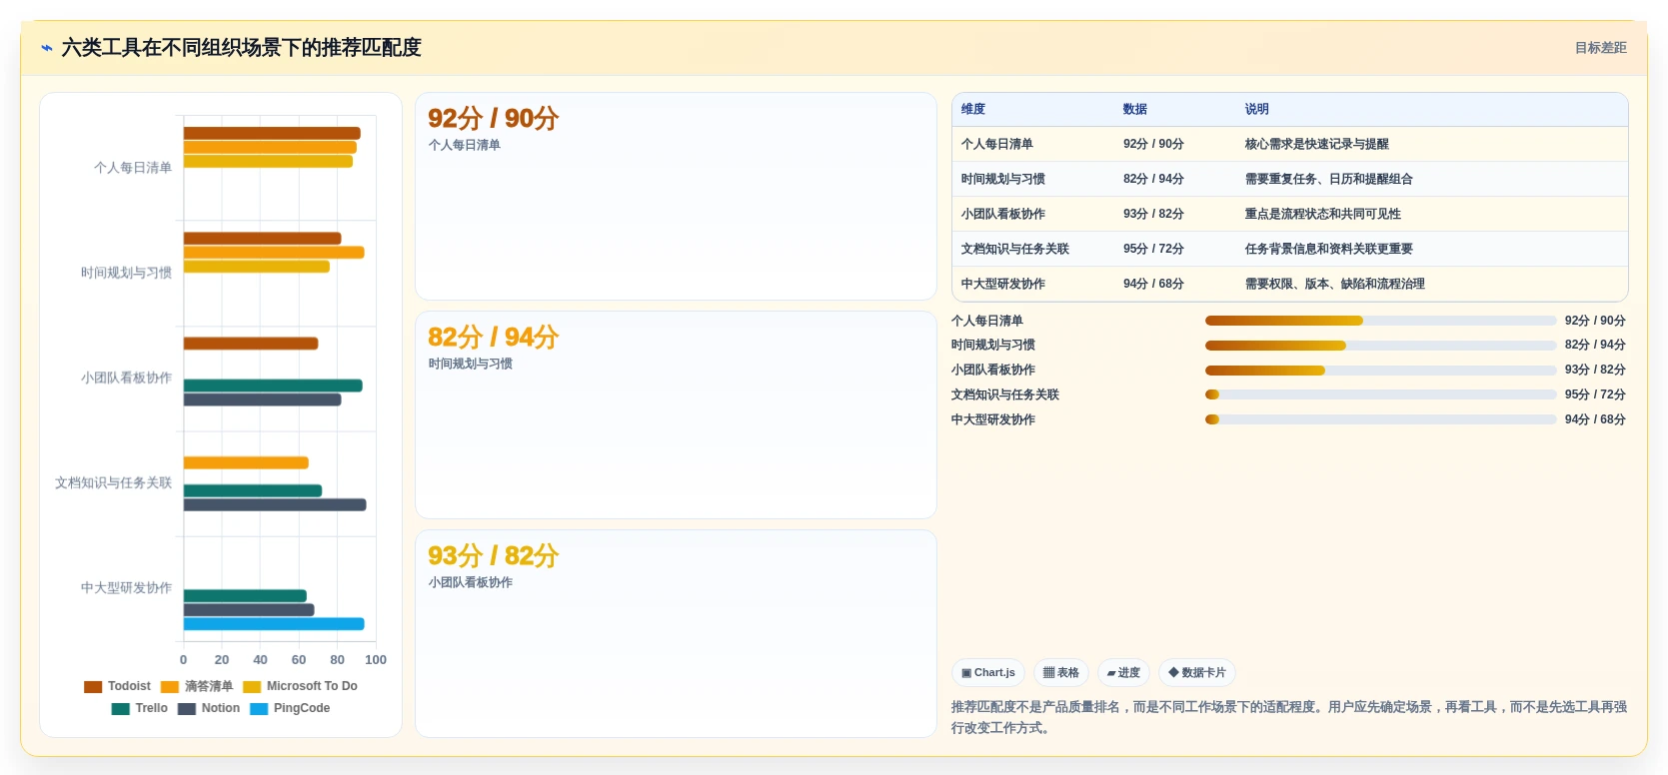Click the Todoist bar for 小团队看板协作
Image resolution: width=1668 pixels, height=775 pixels.
pos(251,344)
